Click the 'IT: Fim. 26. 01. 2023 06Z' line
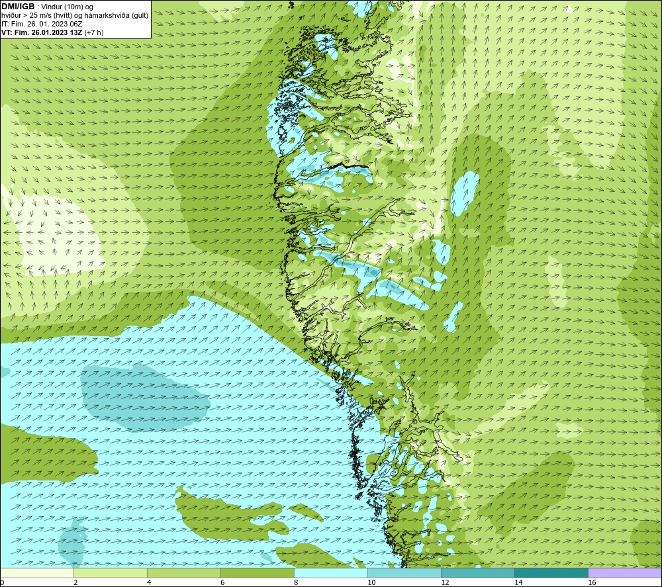 (x=42, y=24)
